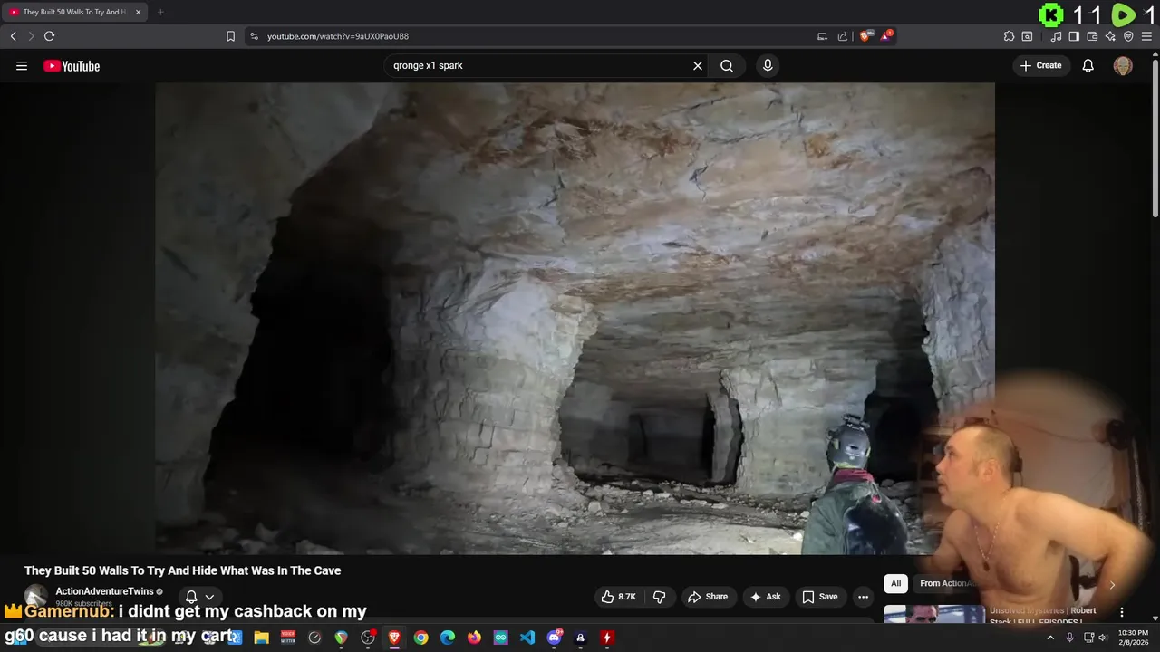
Task: Open options for Unsolved Mysteries suggestion
Action: (1122, 612)
